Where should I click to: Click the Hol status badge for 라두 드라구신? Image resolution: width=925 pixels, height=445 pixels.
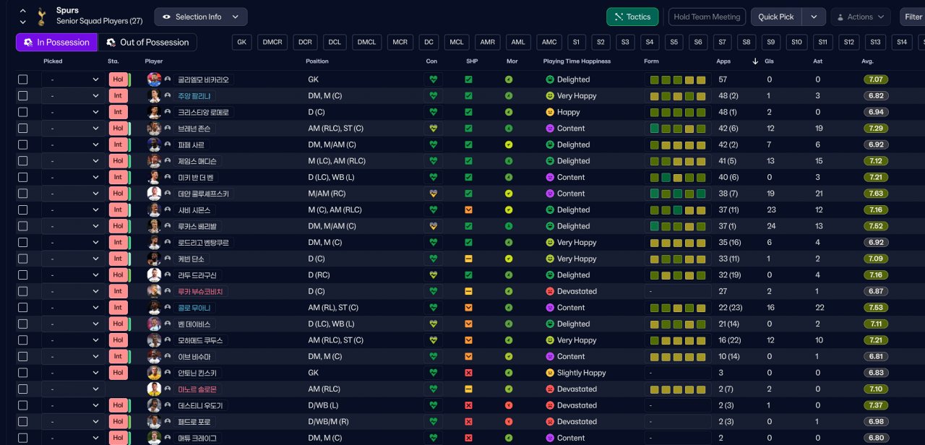click(119, 275)
